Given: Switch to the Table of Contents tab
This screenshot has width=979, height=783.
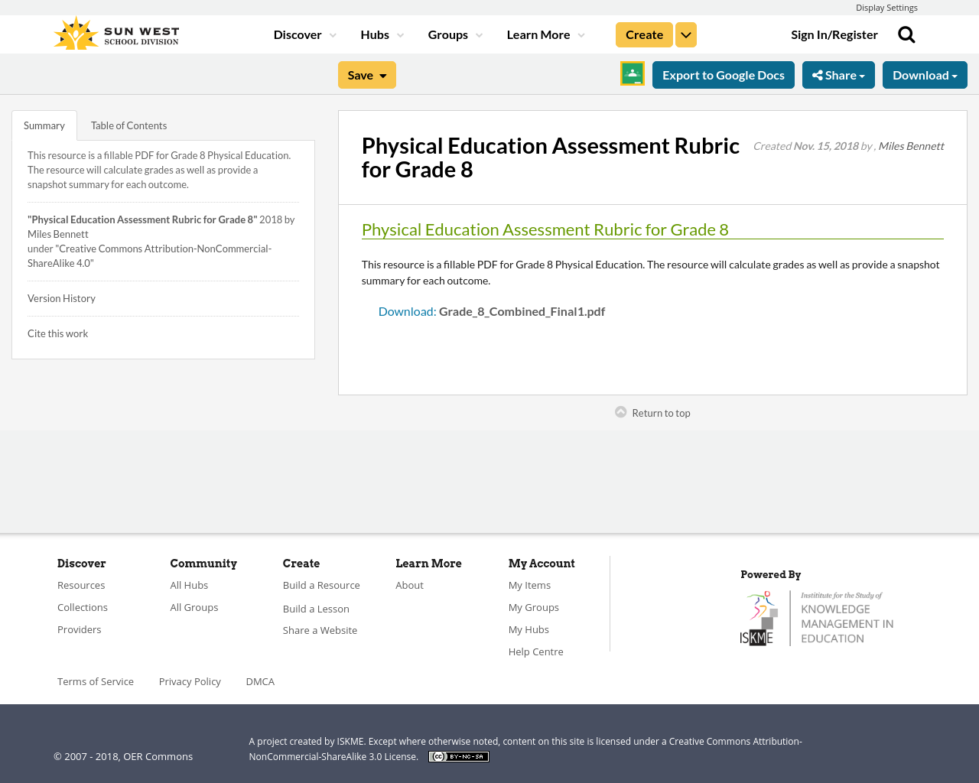Looking at the screenshot, I should point(128,124).
